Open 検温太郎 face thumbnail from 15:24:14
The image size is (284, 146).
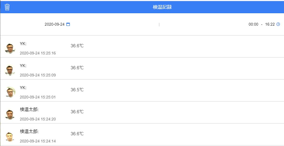10,136
